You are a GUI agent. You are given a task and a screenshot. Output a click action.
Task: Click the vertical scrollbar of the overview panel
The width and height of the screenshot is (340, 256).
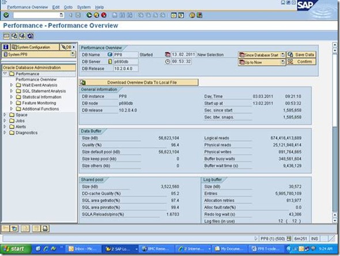click(x=335, y=133)
